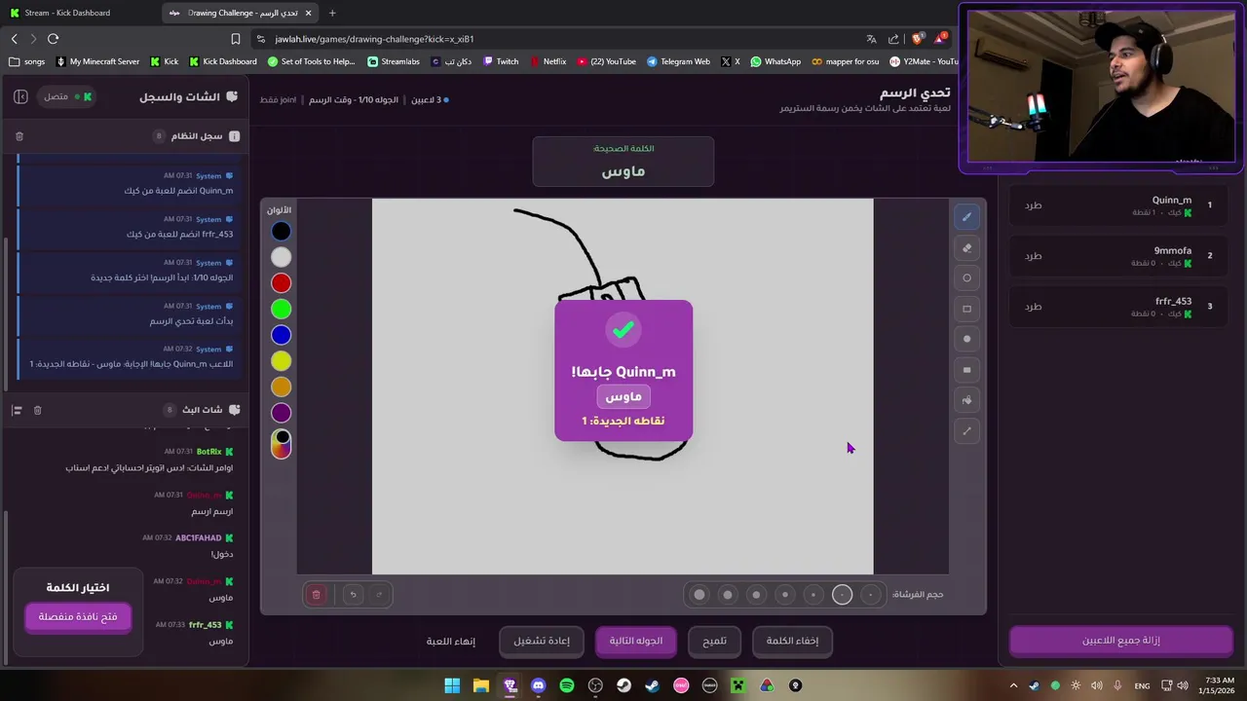
Task: Kick player frfr_453 with طرد
Action: 1033,307
